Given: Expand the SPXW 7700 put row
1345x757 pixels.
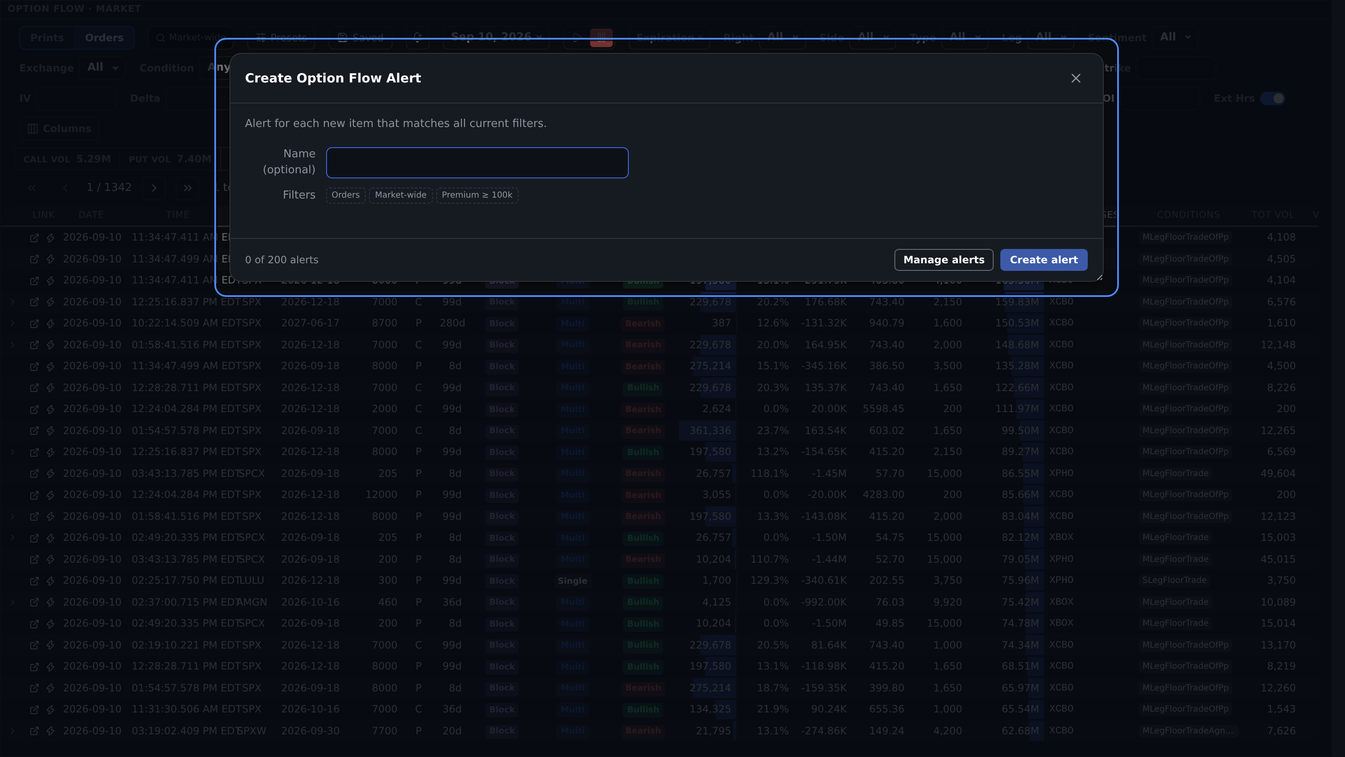Looking at the screenshot, I should tap(13, 731).
